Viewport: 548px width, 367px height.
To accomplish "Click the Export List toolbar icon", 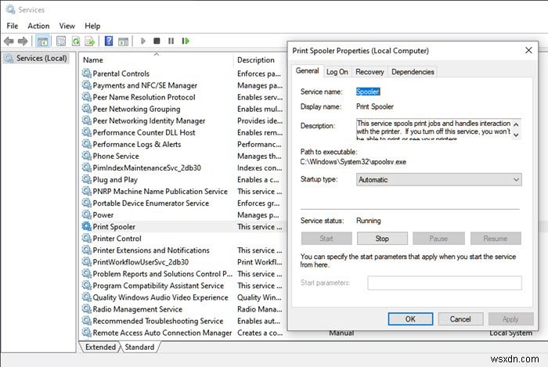I will 91,41.
